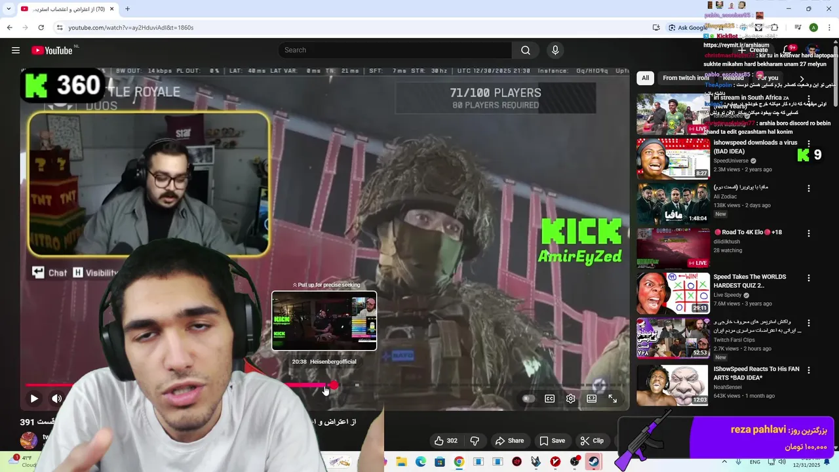Viewport: 839px width, 472px height.
Task: Save the video to a playlist
Action: tap(552, 441)
